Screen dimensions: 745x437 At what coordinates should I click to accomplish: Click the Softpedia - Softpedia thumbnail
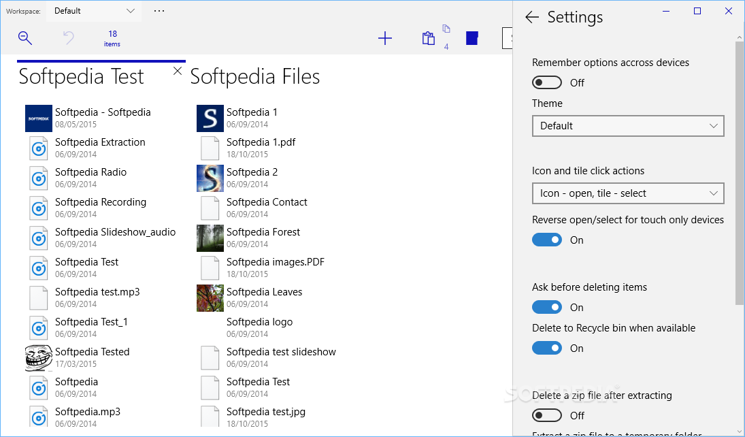tap(39, 118)
